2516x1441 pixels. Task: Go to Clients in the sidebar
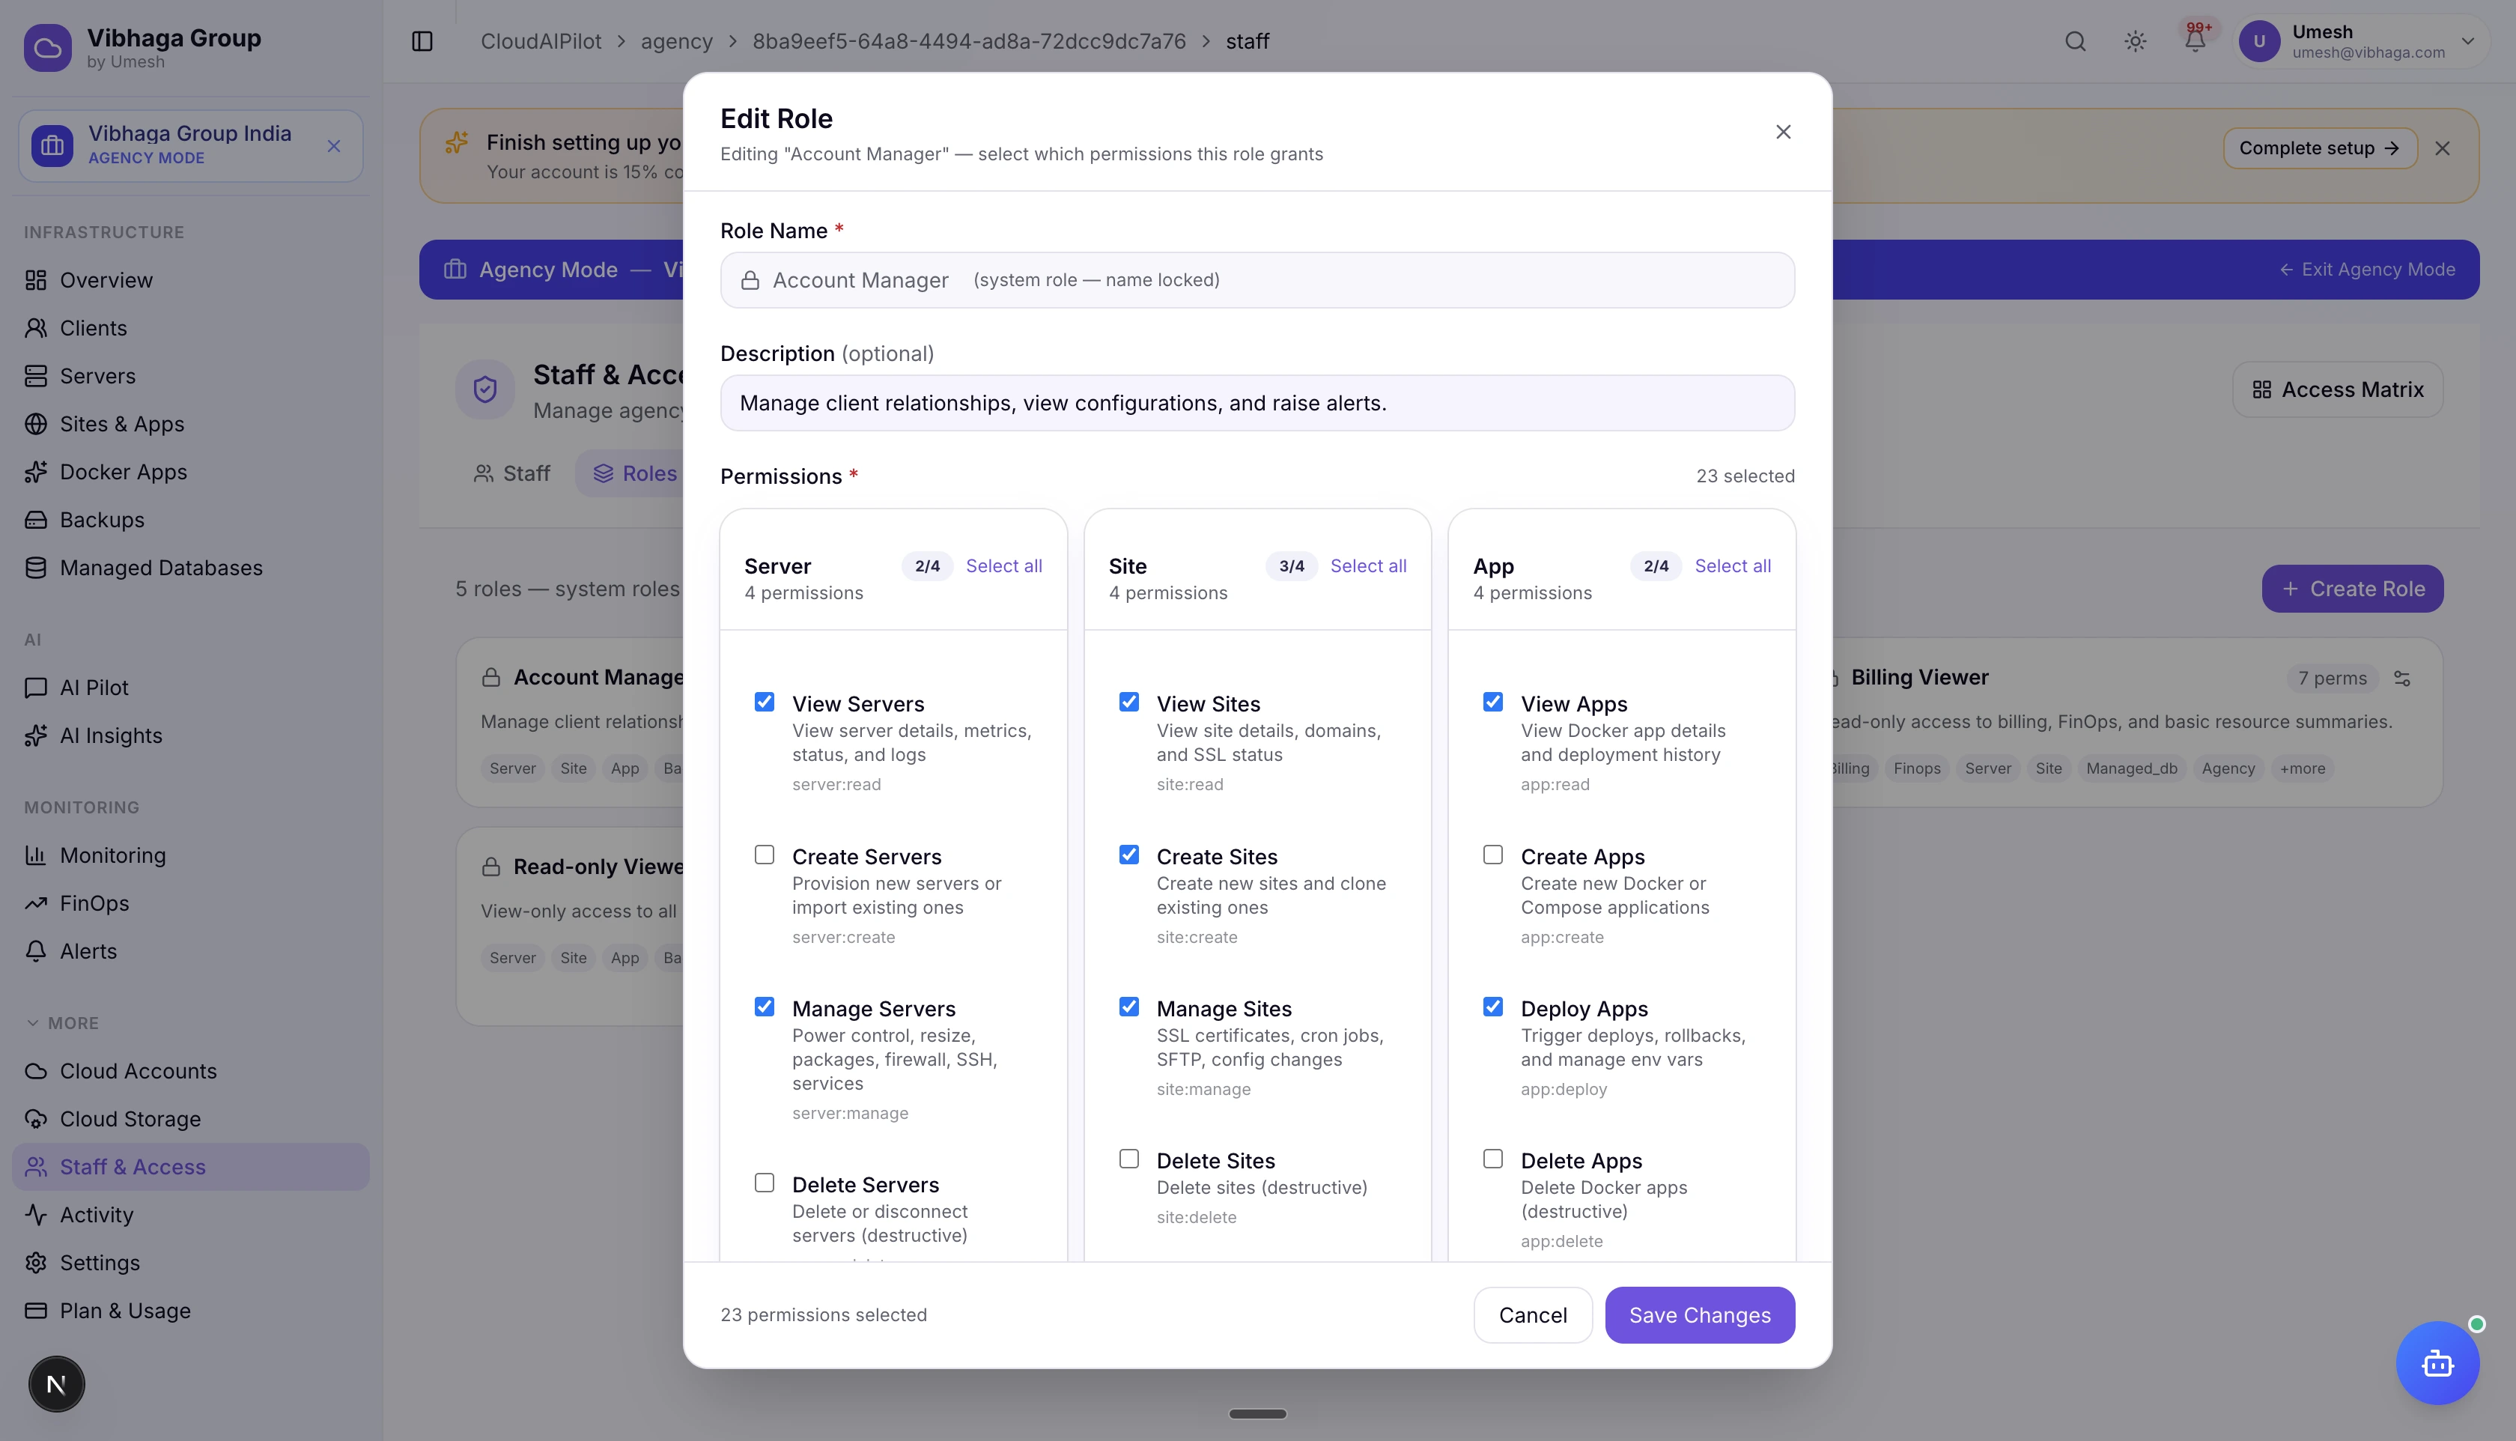[x=191, y=327]
